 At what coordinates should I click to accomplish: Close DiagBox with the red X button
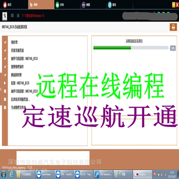[x=177, y=5]
